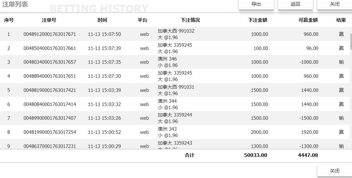Click the 时间 column header
This screenshot has width=352, height=178.
pos(102,20)
